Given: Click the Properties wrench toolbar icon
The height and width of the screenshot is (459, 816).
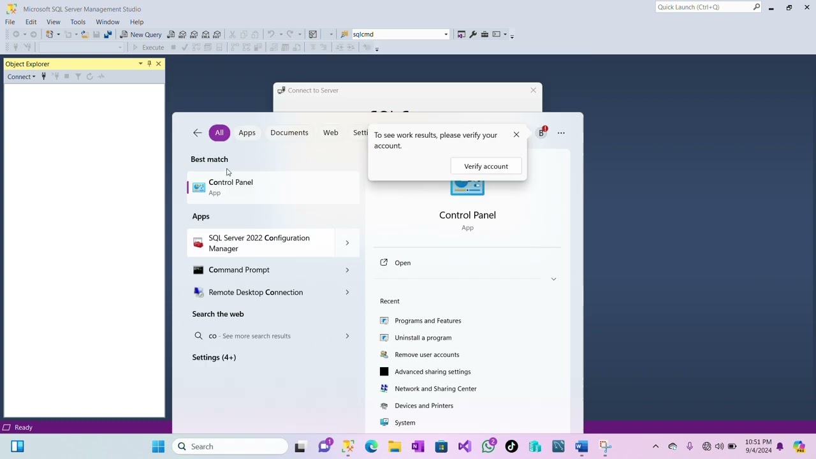Looking at the screenshot, I should (473, 34).
